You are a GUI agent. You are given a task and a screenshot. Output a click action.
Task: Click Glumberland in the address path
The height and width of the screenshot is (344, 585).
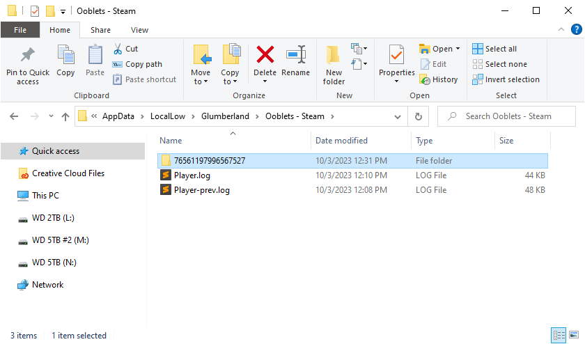225,116
